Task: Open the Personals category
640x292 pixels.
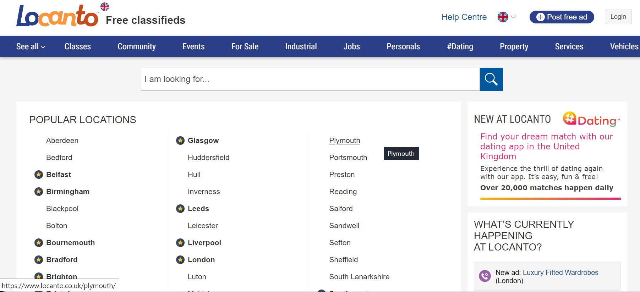Action: click(403, 46)
